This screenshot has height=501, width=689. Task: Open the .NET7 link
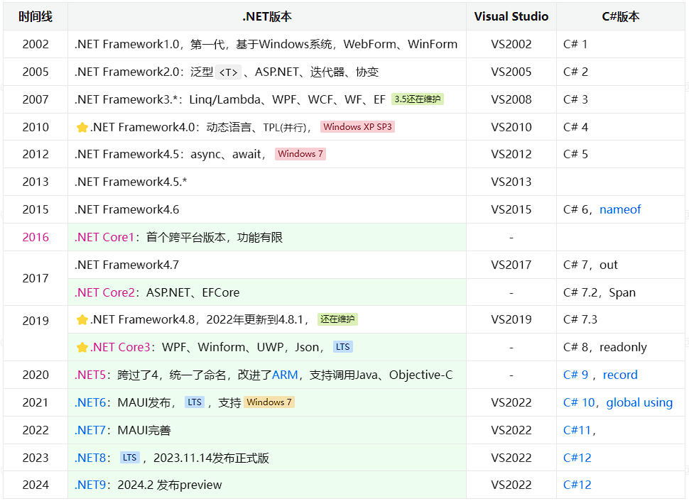pos(90,430)
